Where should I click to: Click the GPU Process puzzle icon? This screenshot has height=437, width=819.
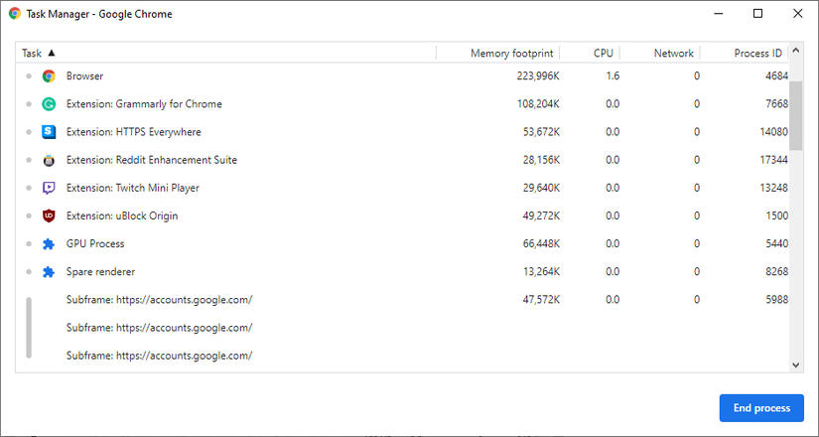[x=49, y=243]
